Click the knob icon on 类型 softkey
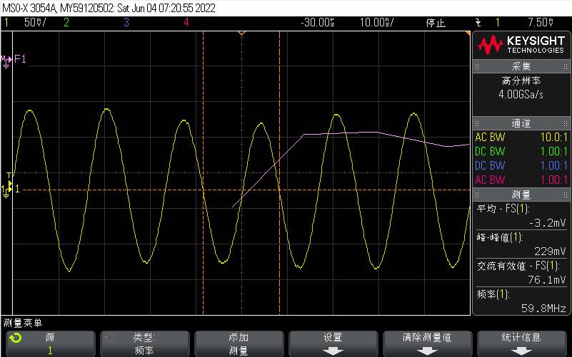Image resolution: width=572 pixels, height=357 pixels. click(109, 338)
